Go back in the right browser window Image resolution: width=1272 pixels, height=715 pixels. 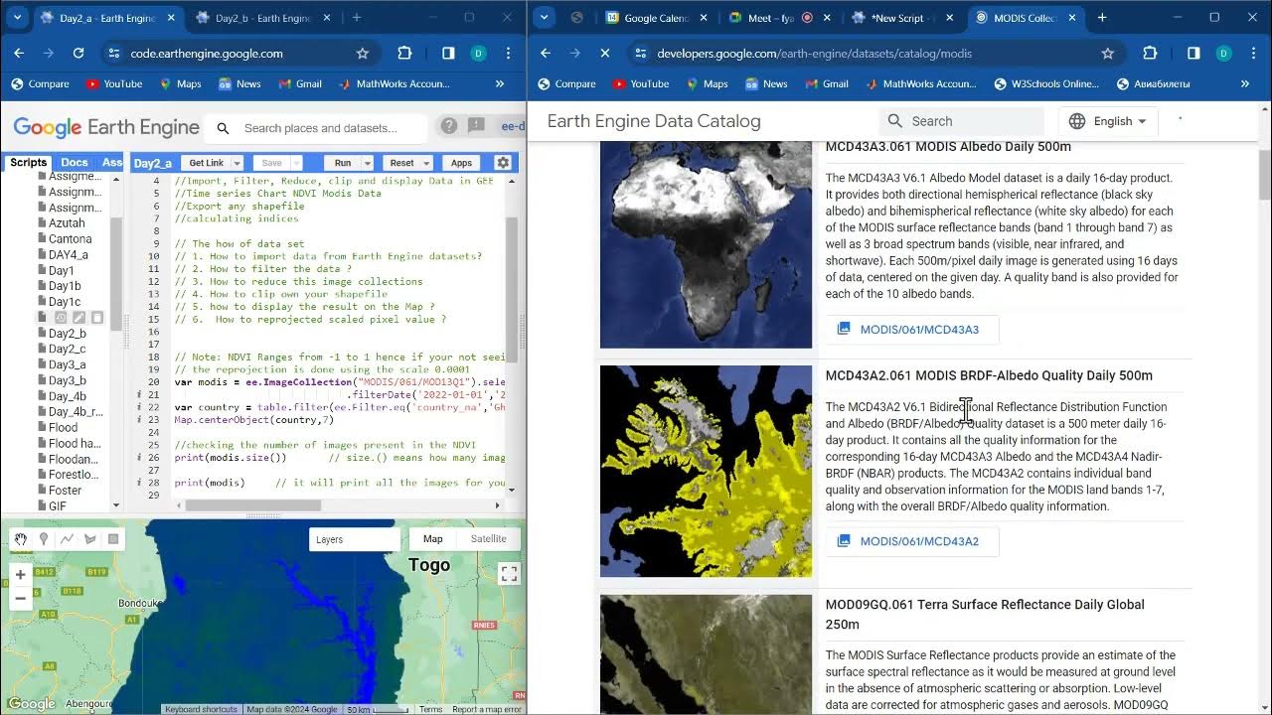point(545,54)
